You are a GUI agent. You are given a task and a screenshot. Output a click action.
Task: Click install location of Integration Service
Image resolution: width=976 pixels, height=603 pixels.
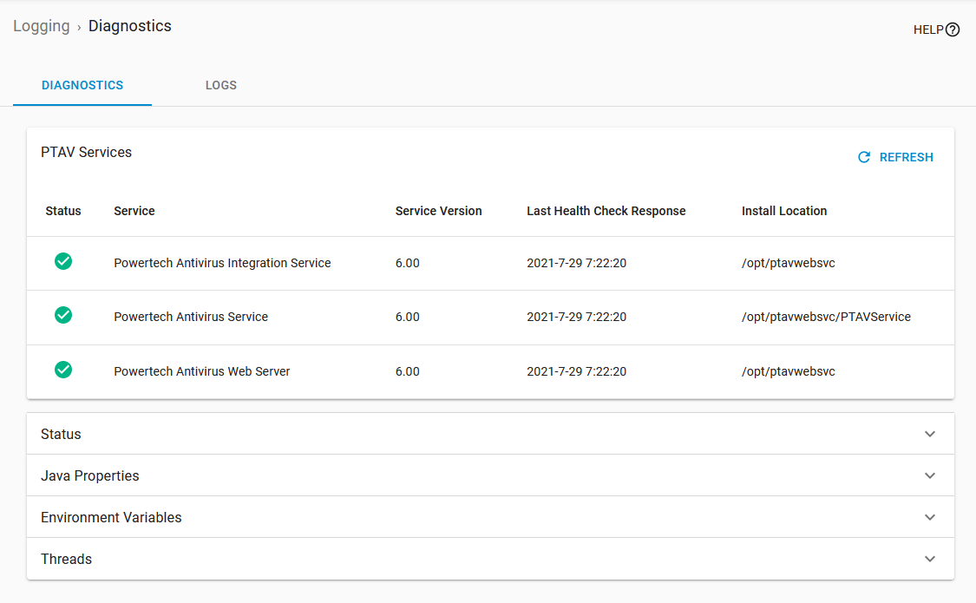[788, 263]
